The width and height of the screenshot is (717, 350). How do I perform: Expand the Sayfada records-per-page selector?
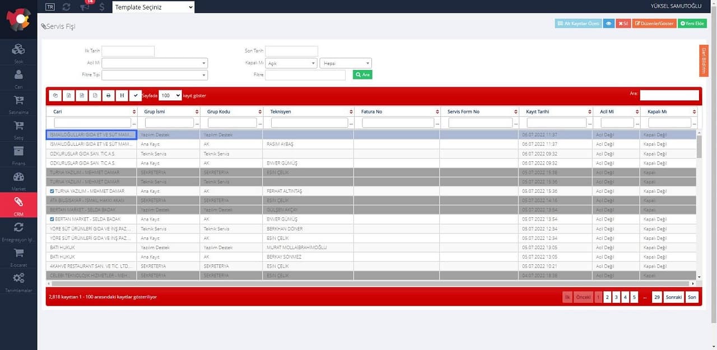click(x=169, y=95)
